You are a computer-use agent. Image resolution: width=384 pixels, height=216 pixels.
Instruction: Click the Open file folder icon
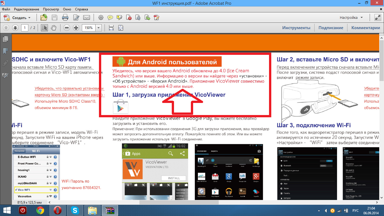click(44, 18)
